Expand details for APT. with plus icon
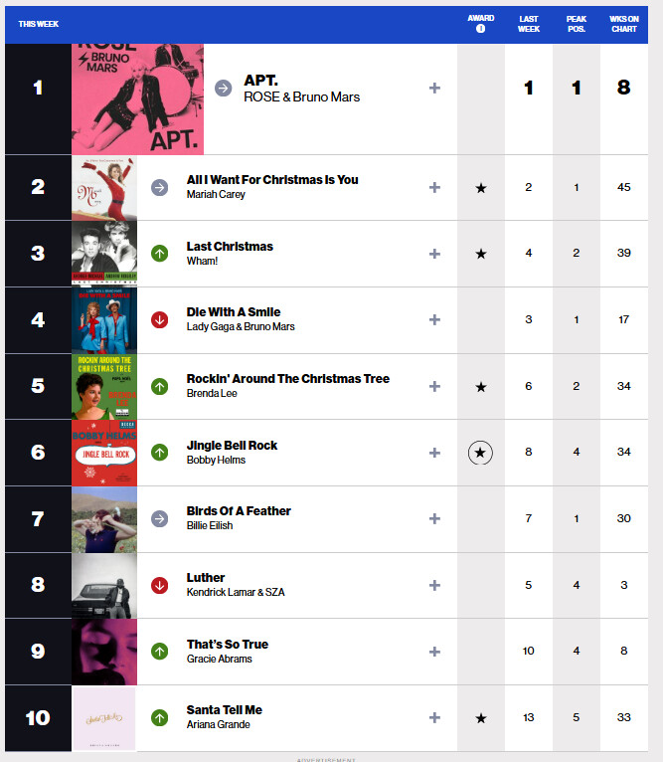 [x=434, y=88]
